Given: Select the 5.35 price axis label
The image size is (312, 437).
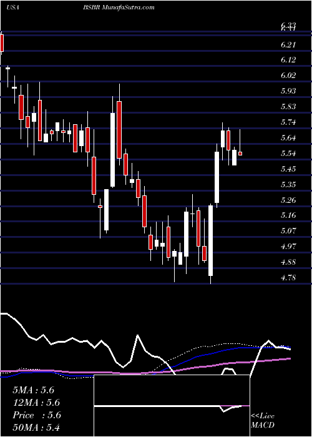Looking at the screenshot, I should click(x=288, y=185).
